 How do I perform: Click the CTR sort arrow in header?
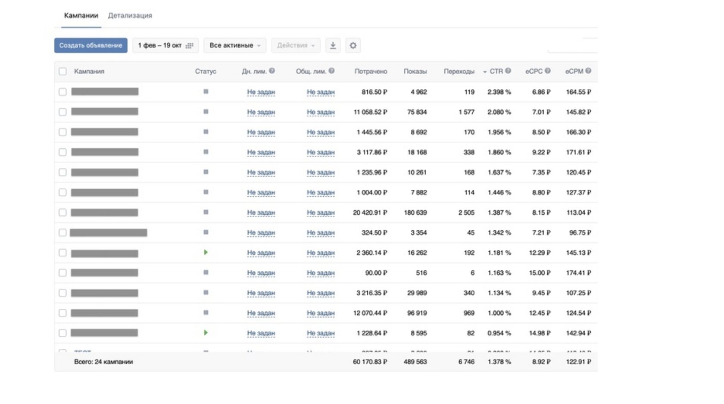pyautogui.click(x=485, y=72)
